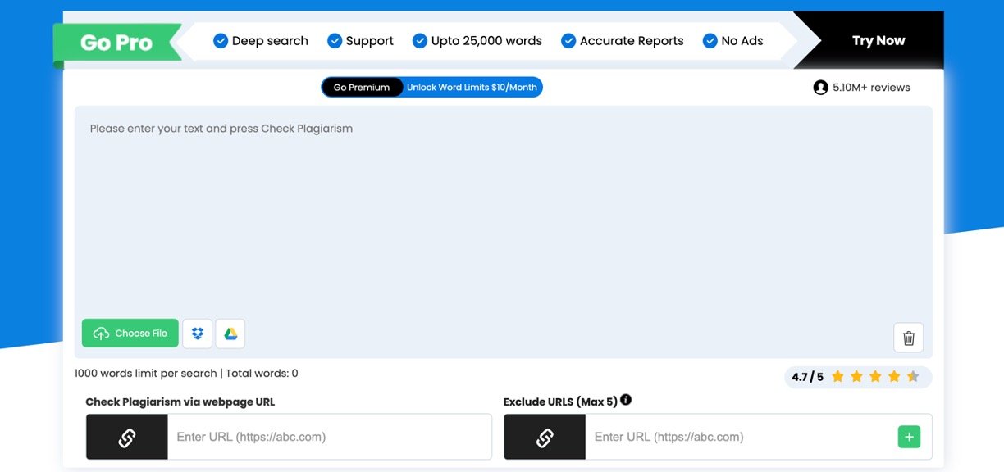The image size is (1004, 472).
Task: Click the Choose File upload button
Action: coord(130,334)
